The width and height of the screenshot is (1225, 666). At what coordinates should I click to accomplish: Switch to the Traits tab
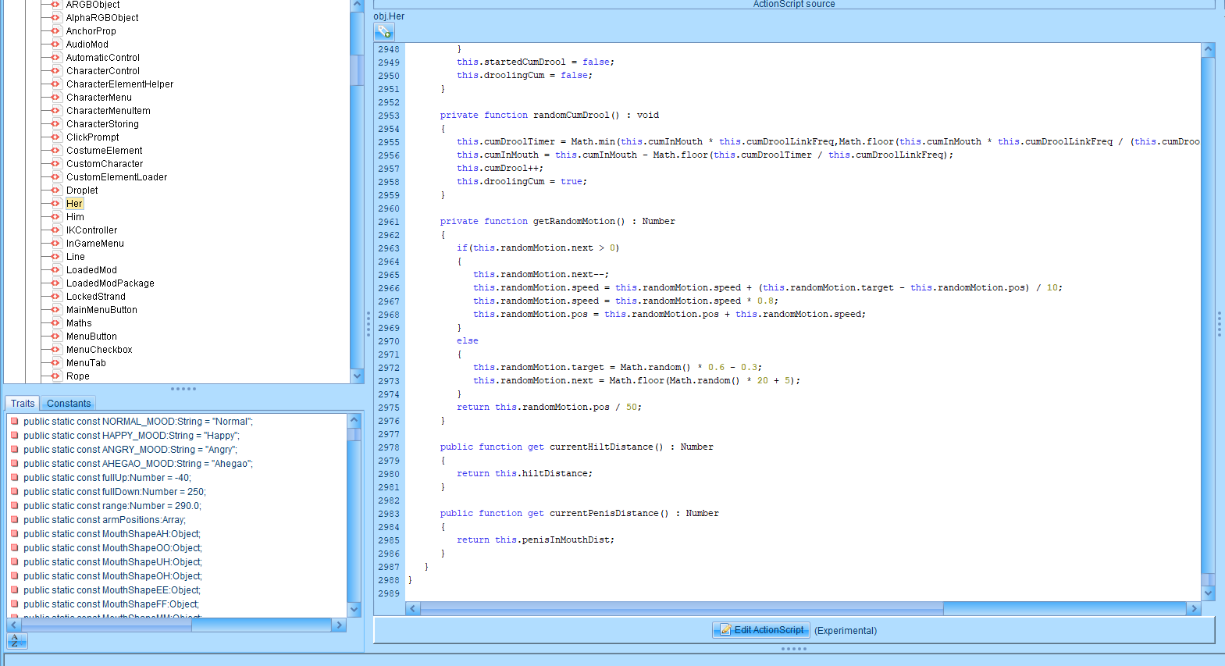click(x=23, y=404)
